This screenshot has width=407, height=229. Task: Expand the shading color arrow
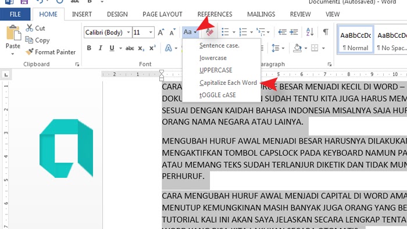pos(306,48)
